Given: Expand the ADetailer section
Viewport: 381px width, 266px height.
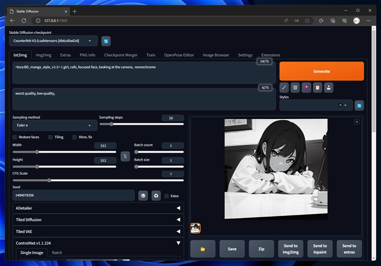Looking at the screenshot, I should coord(98,208).
